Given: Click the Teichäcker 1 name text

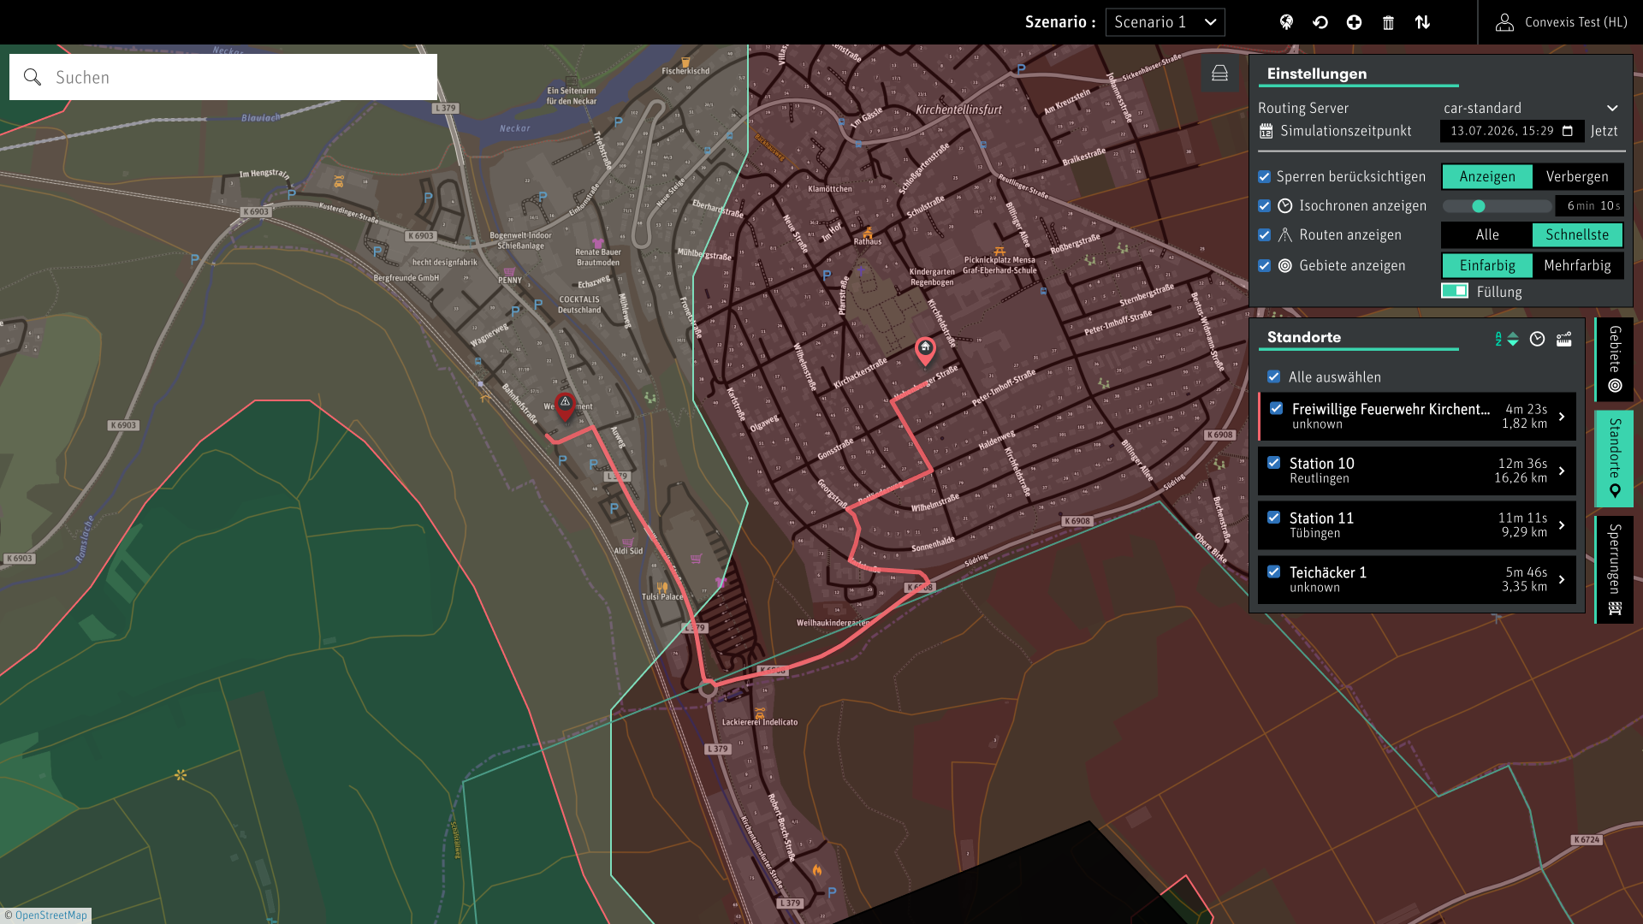Looking at the screenshot, I should pos(1328,572).
